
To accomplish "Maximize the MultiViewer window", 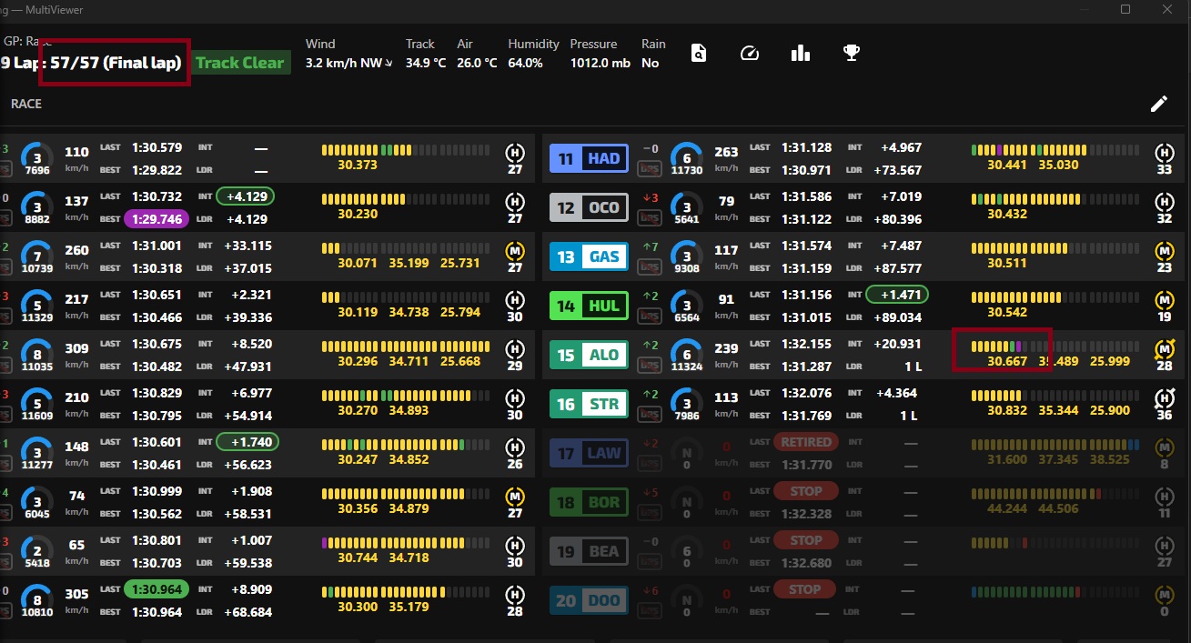I will click(1125, 9).
